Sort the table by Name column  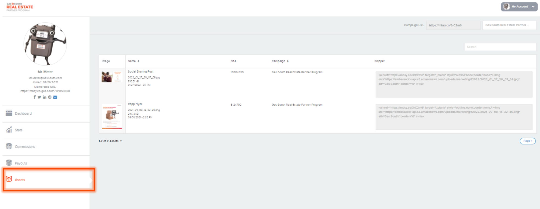[x=133, y=61]
